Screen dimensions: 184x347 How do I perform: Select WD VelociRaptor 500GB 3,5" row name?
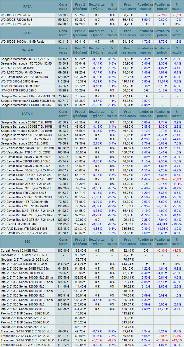28,148
